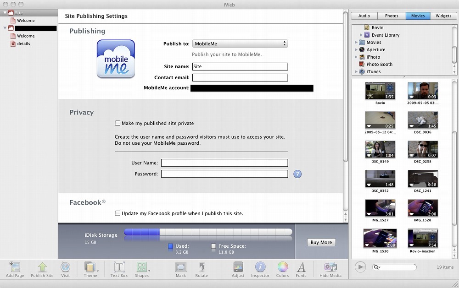
Task: Select the Movies media tab
Action: [418, 16]
